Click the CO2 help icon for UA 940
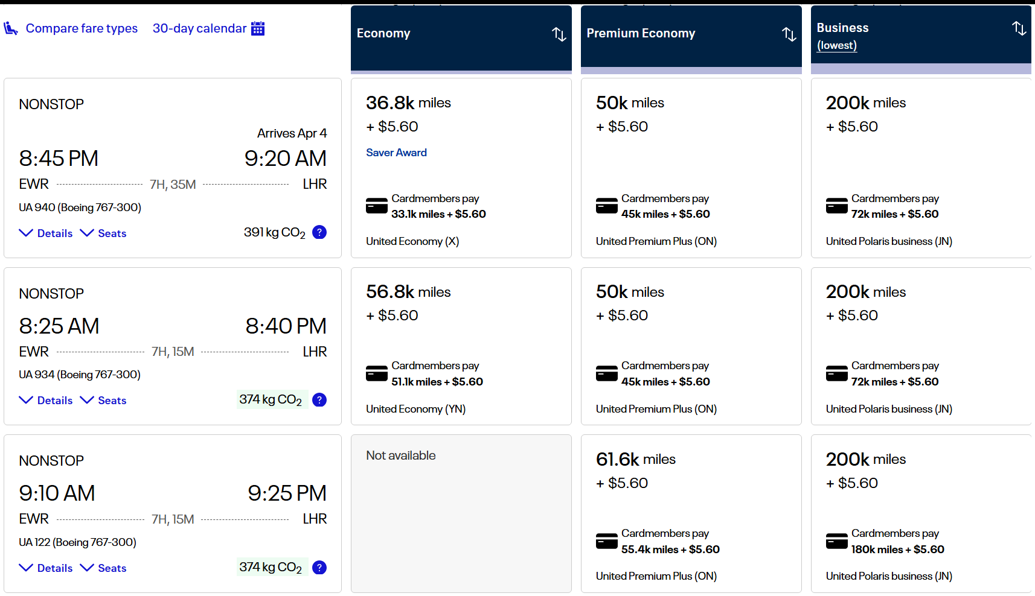Viewport: 1035px width, 596px height. point(319,232)
